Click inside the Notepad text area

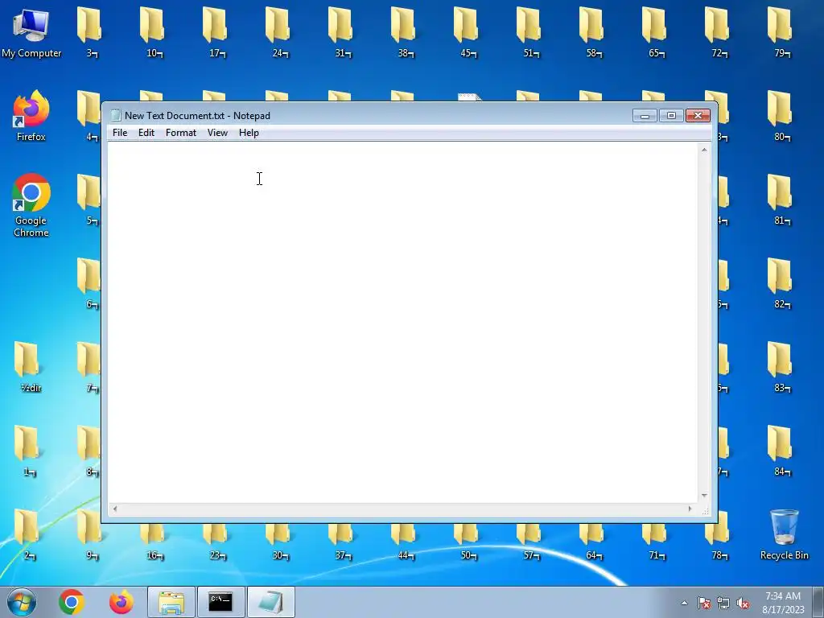click(403, 323)
